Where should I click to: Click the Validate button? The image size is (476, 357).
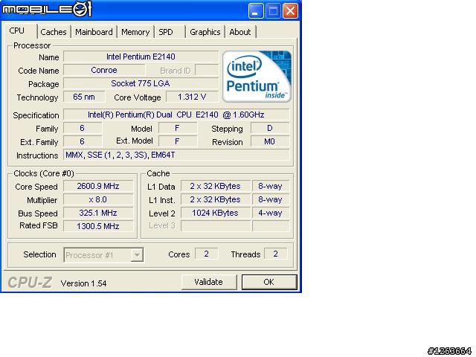coord(209,282)
